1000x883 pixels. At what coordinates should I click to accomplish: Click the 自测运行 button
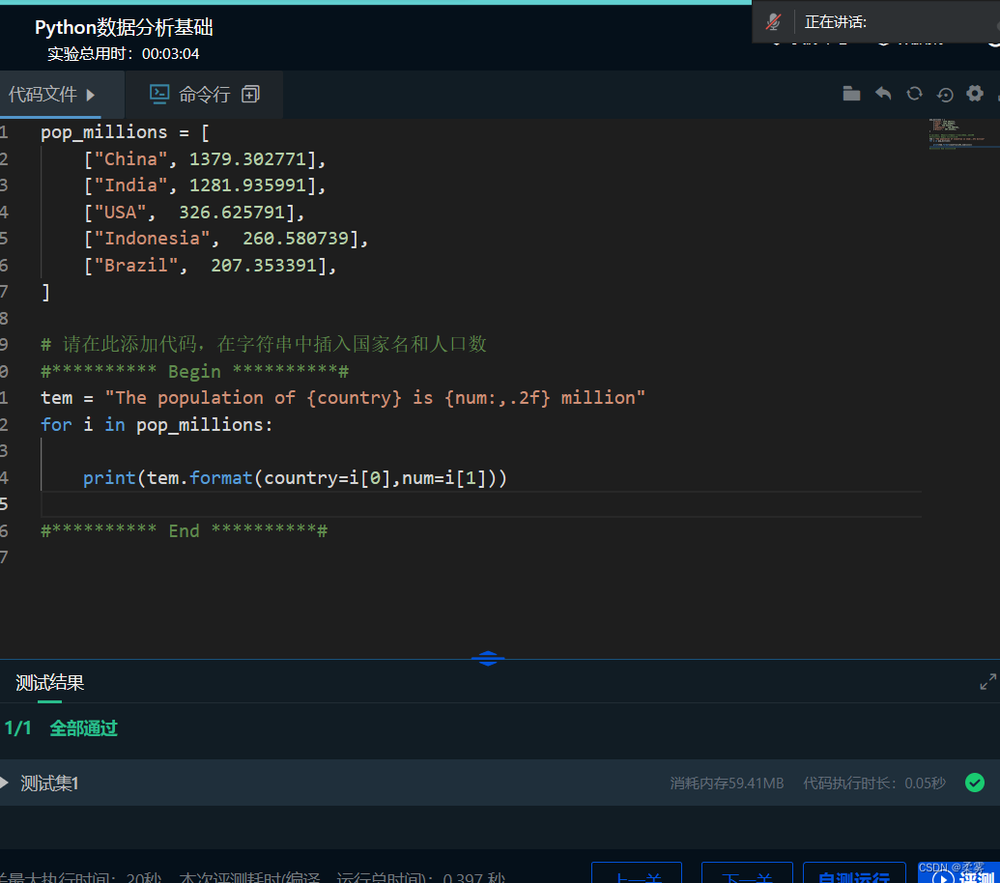tap(854, 873)
